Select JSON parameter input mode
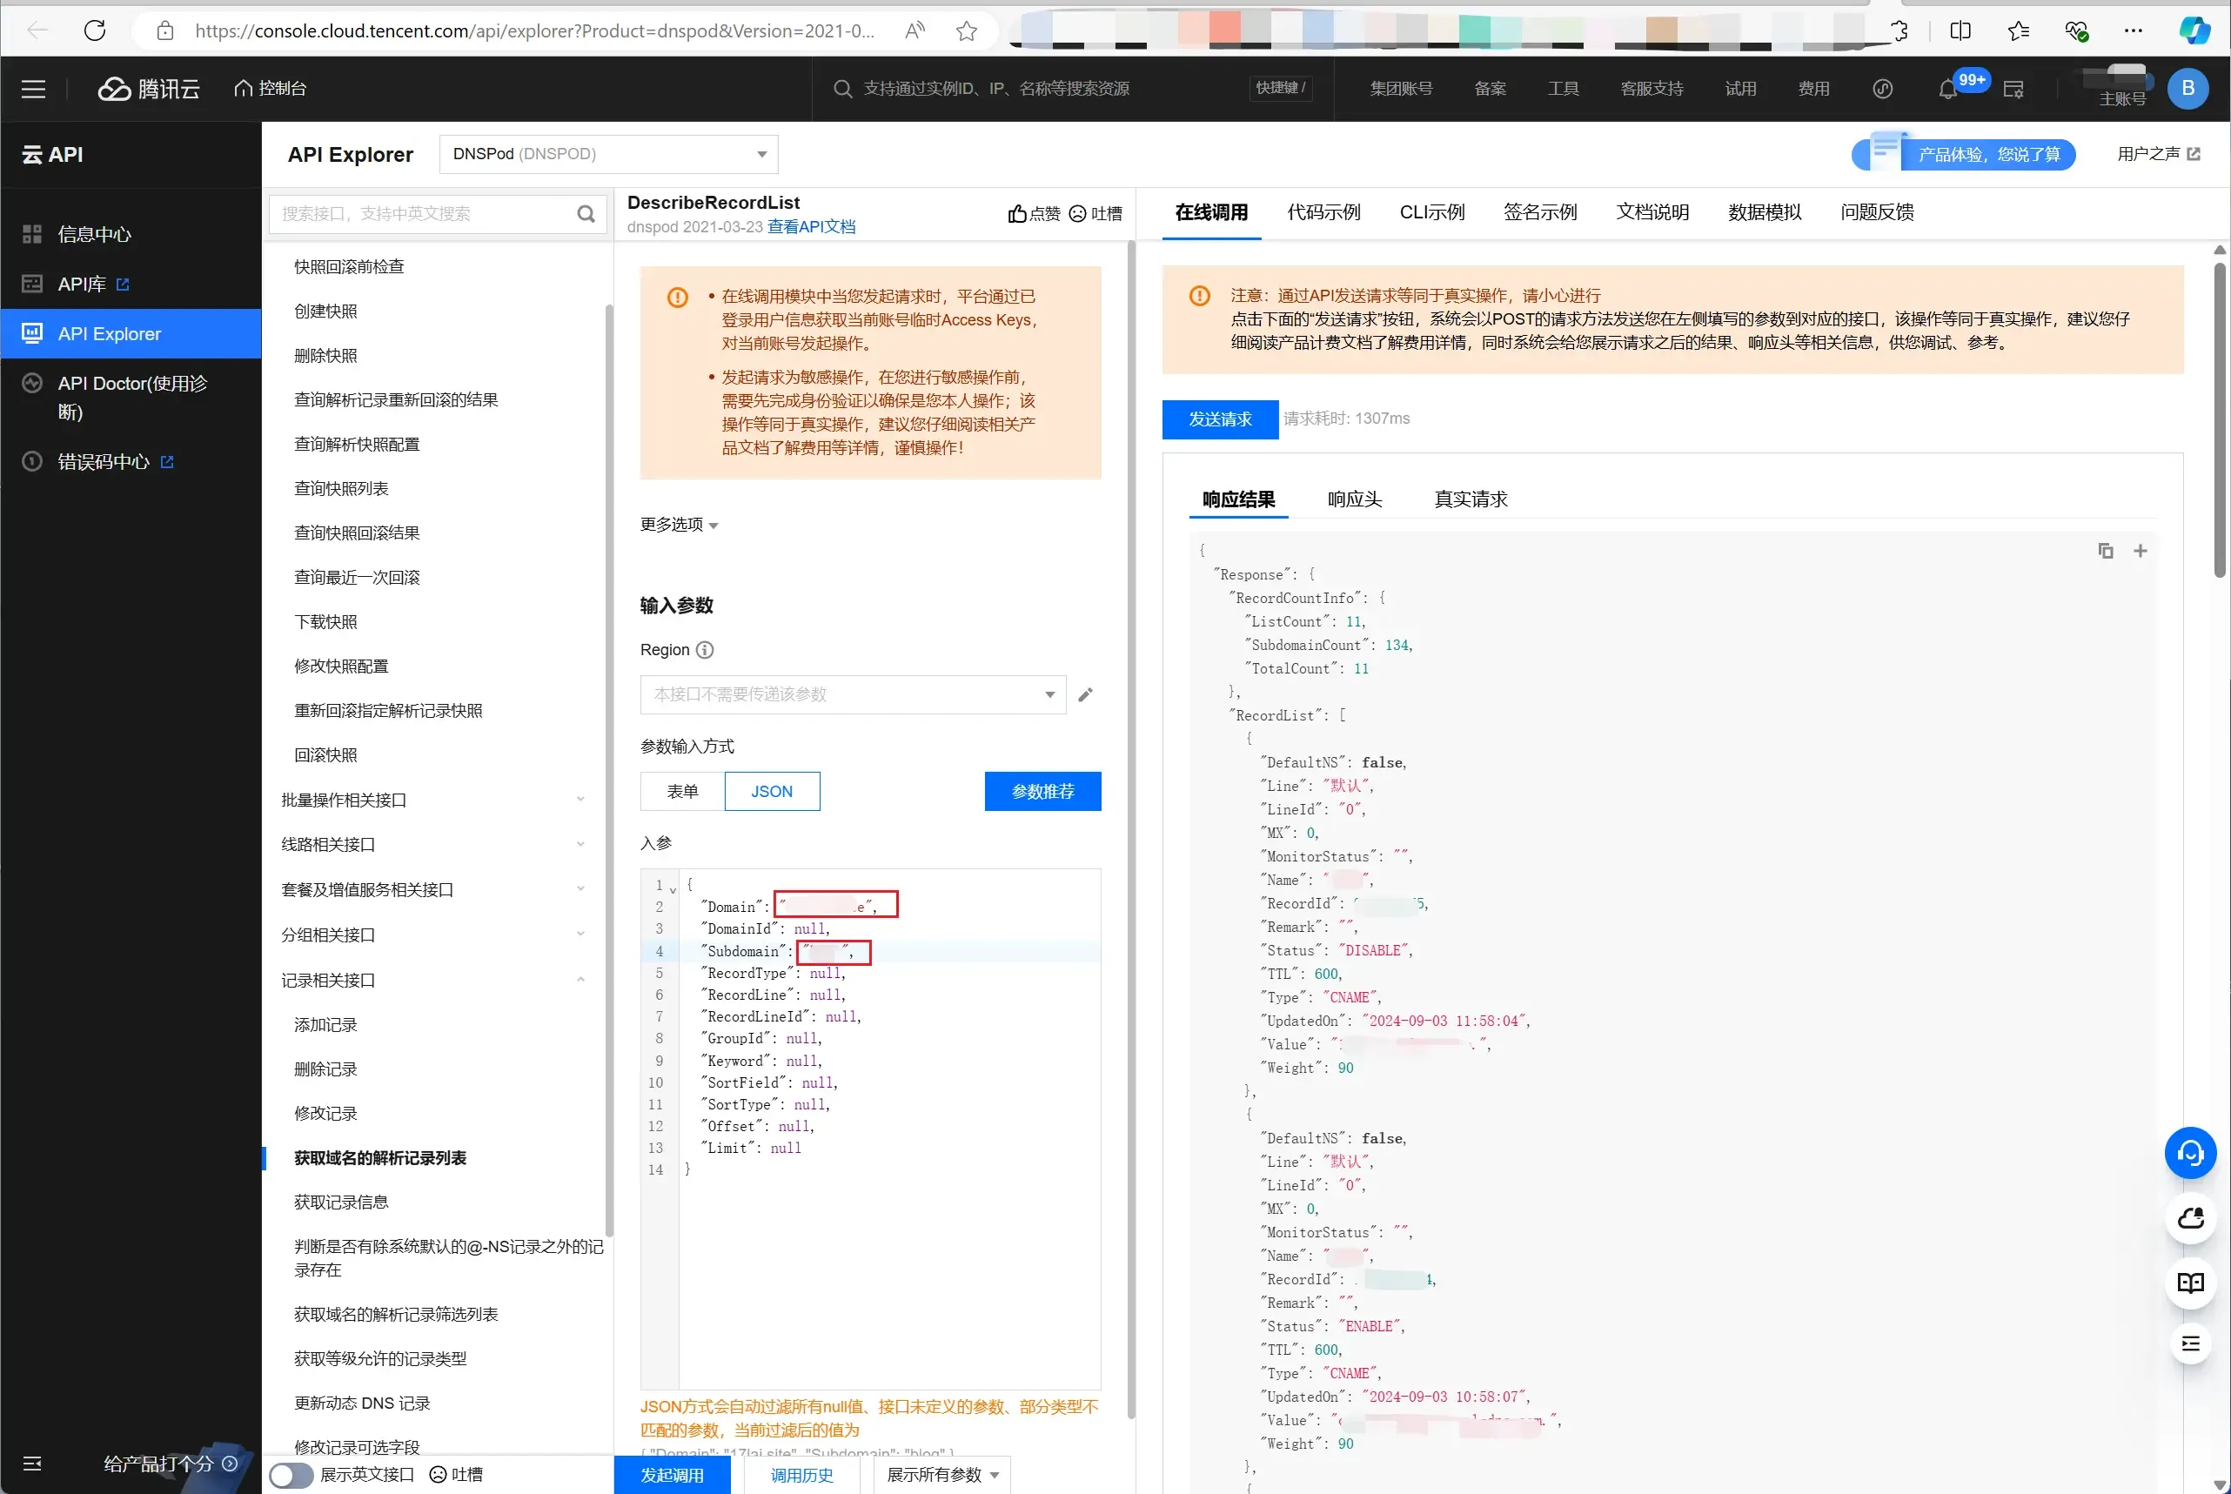2231x1494 pixels. pyautogui.click(x=772, y=791)
